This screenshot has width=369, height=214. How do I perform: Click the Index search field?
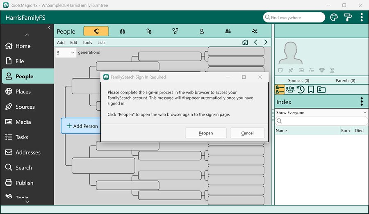point(321,121)
